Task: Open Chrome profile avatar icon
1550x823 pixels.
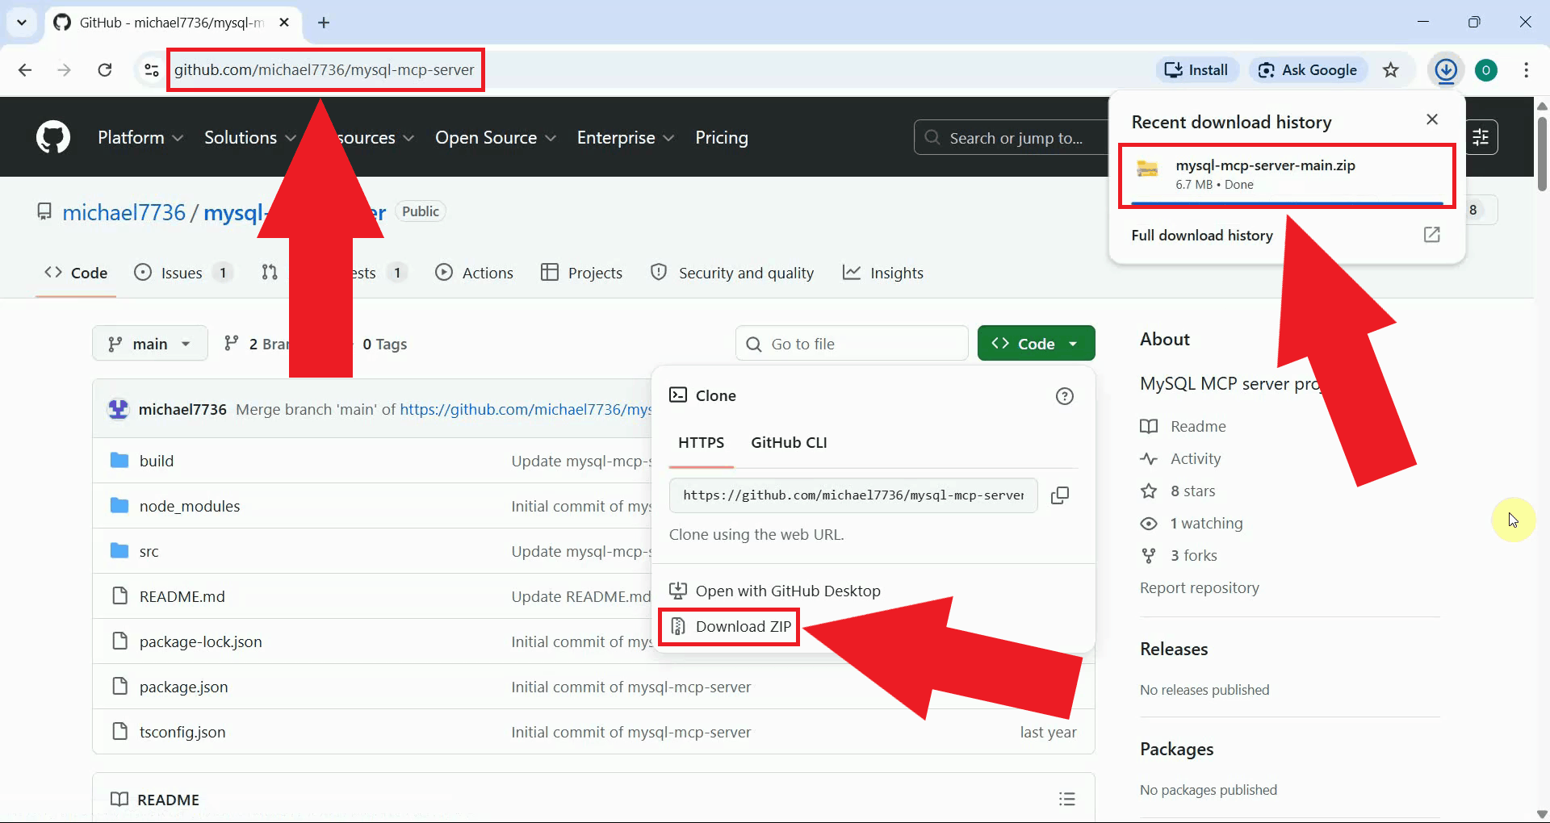Action: [1486, 70]
